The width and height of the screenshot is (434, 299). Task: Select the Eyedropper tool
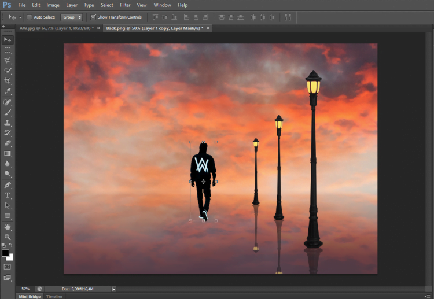click(x=8, y=91)
